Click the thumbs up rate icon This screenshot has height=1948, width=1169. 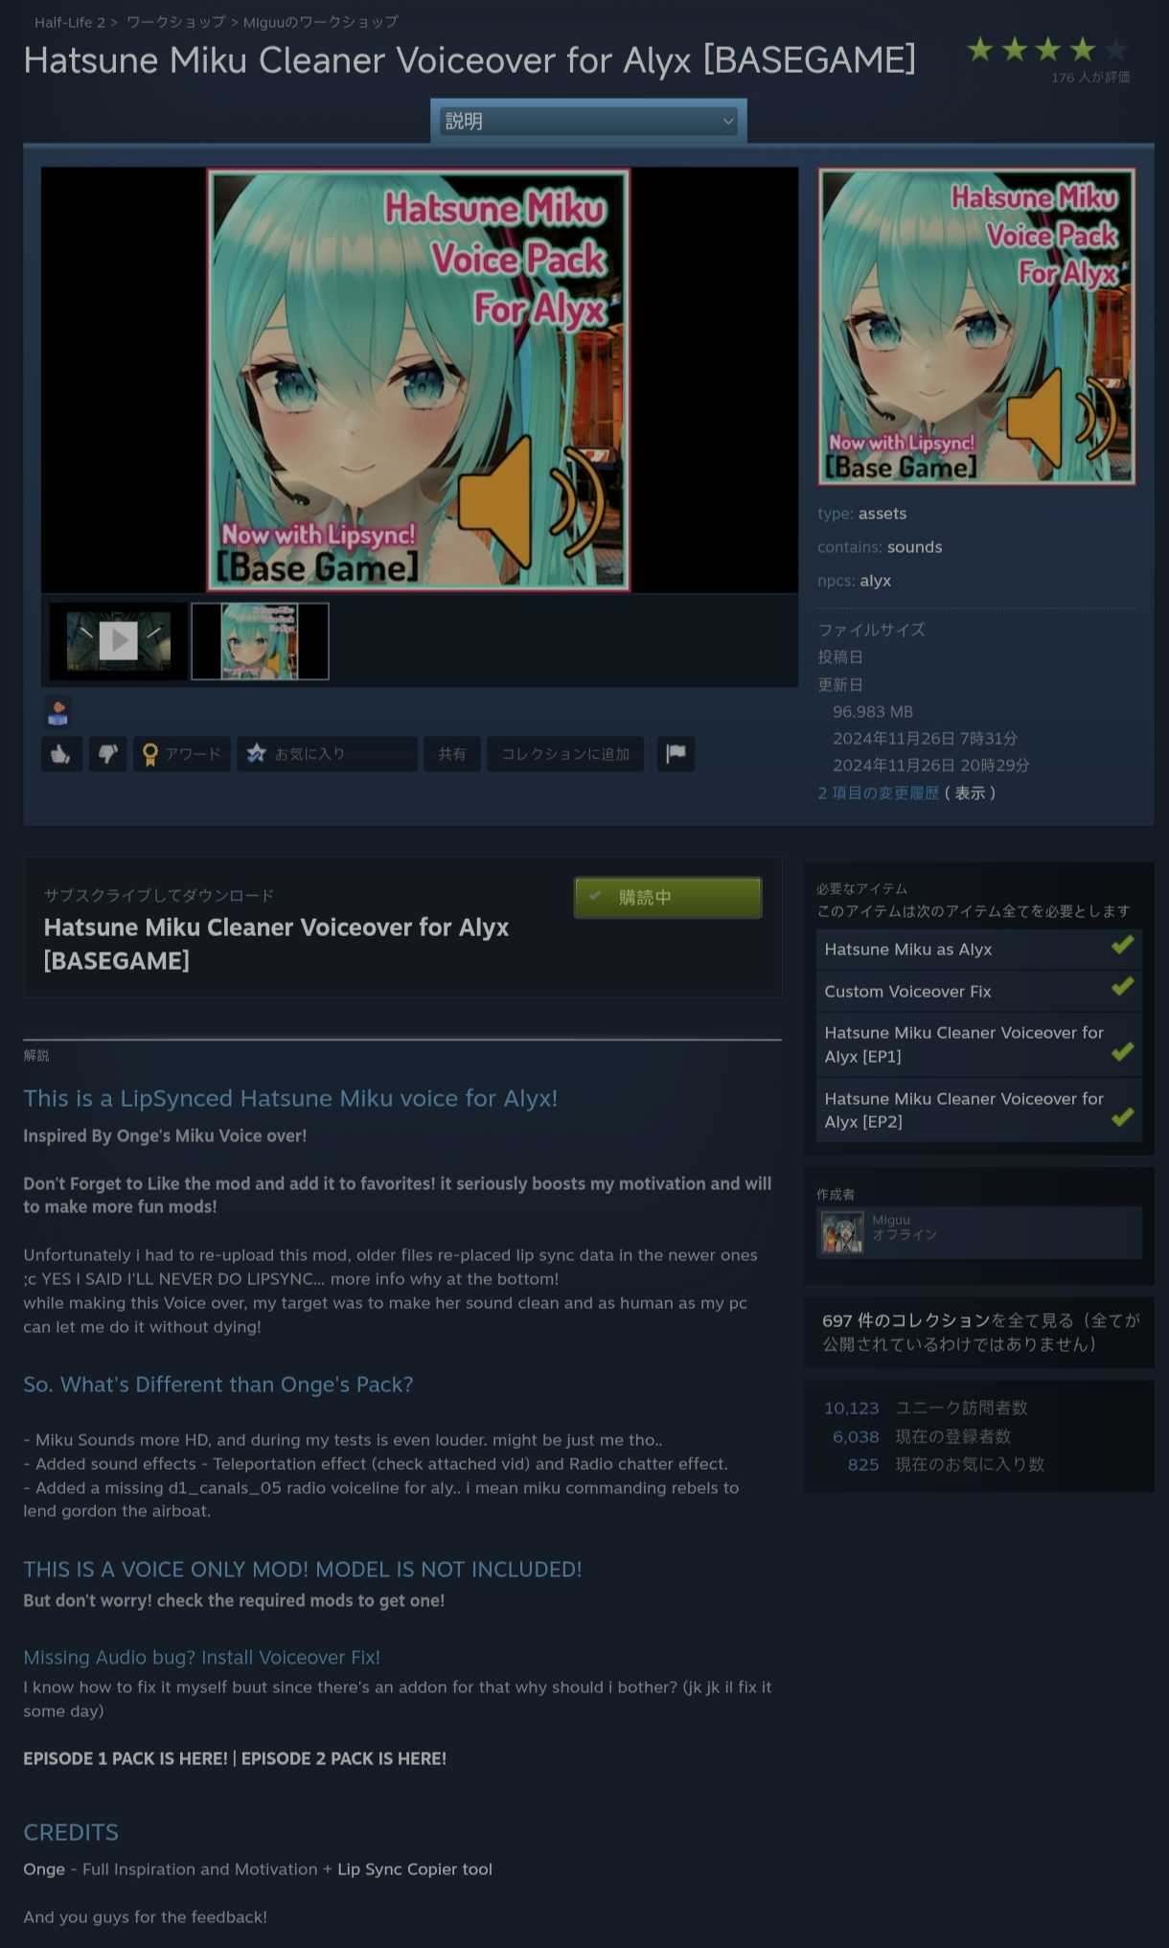(61, 754)
